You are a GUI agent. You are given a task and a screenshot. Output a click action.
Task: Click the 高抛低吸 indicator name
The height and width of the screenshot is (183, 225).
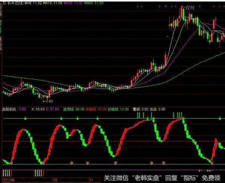[x=9, y=109]
